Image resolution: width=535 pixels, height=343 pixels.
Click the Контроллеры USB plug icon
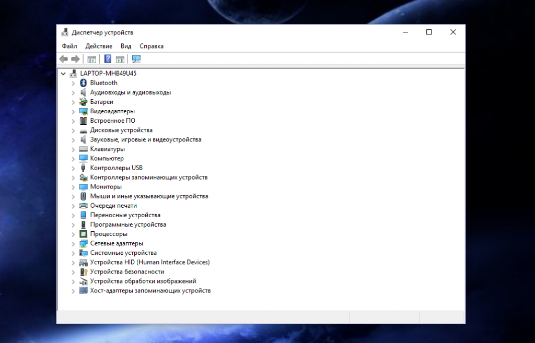point(83,168)
